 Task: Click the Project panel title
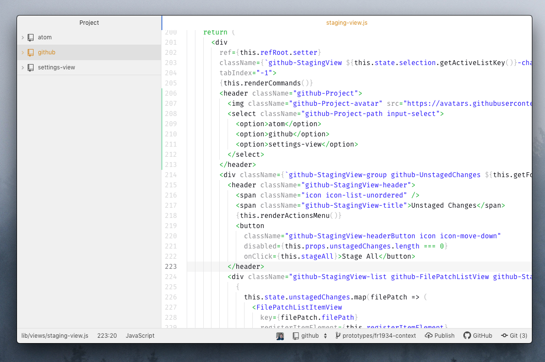pyautogui.click(x=89, y=22)
